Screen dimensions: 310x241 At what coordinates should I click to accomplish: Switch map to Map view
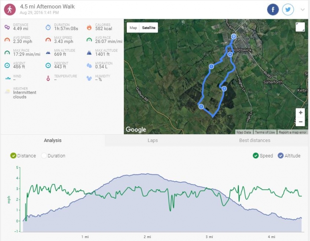pyautogui.click(x=133, y=28)
